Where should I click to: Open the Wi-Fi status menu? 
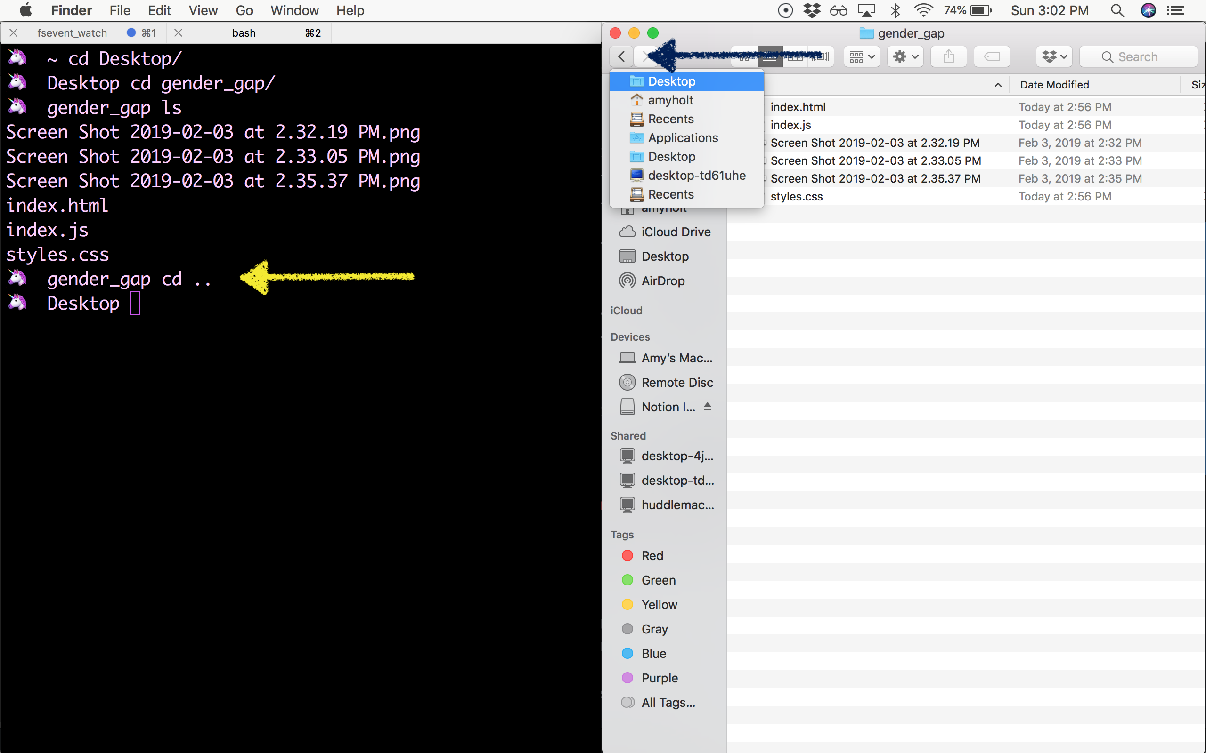tap(923, 10)
